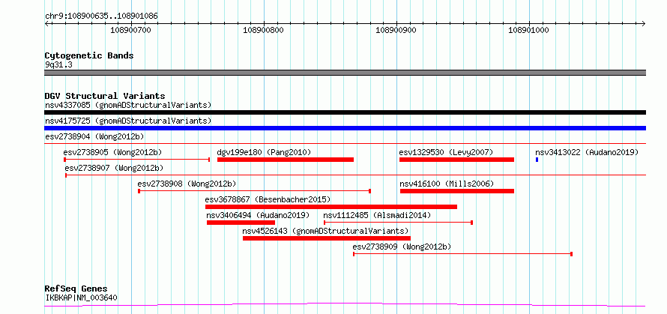Select the esv2738909 (Wong2012b) variant line
This screenshot has width=667, height=314.
point(463,254)
